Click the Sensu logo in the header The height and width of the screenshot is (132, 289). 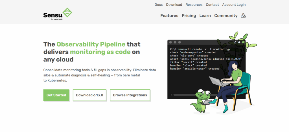[58, 14]
